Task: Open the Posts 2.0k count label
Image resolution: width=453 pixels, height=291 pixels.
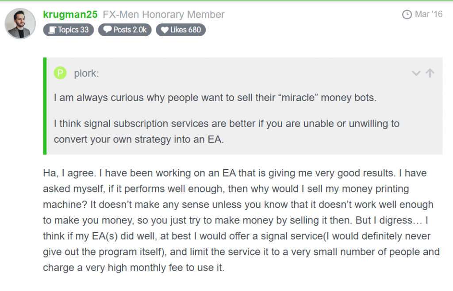Action: (x=130, y=30)
